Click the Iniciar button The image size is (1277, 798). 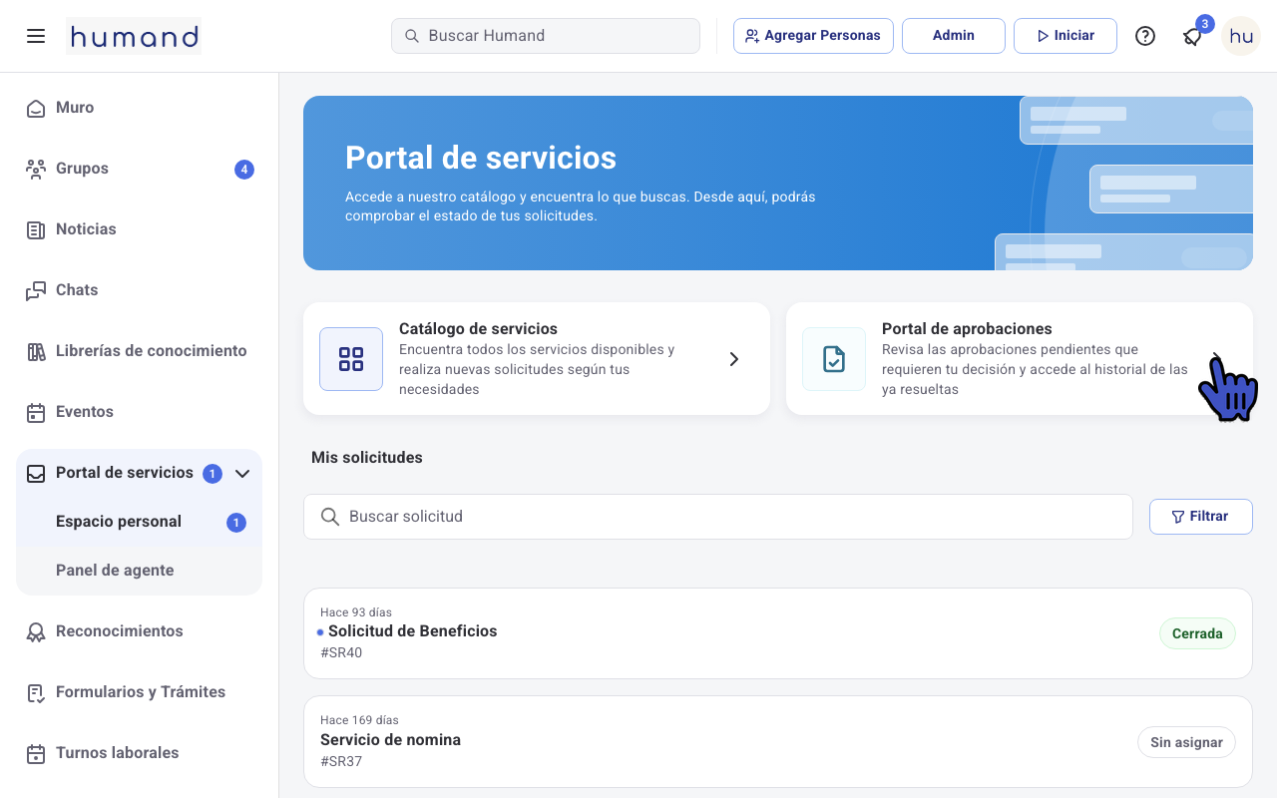click(1065, 36)
